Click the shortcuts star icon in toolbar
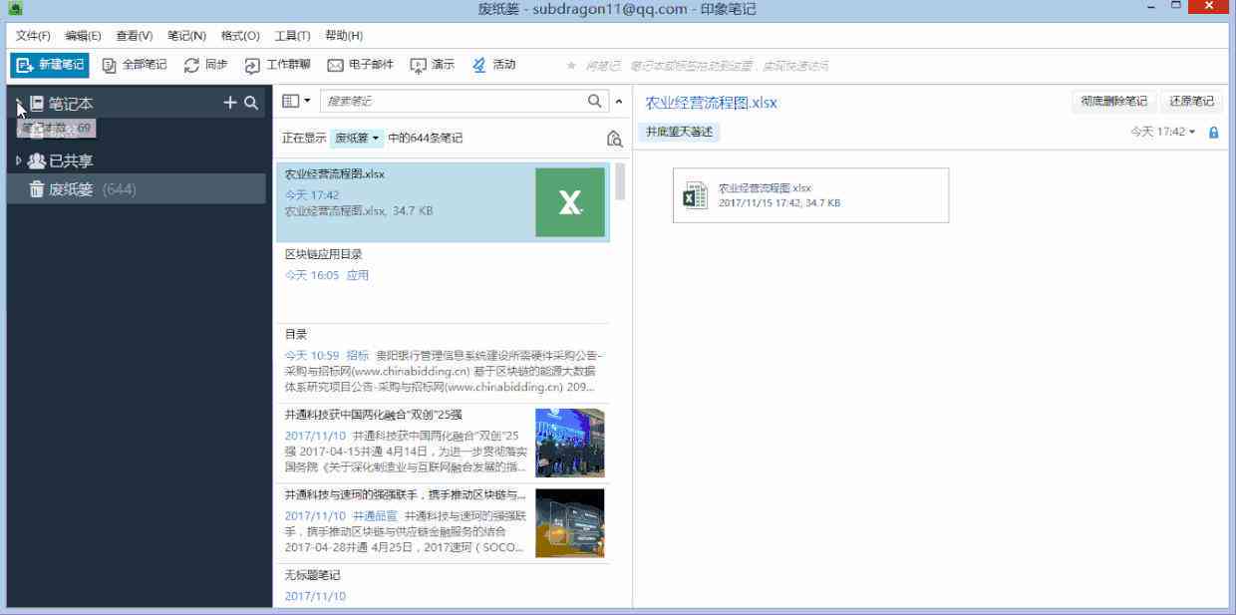The height and width of the screenshot is (615, 1236). [x=571, y=66]
